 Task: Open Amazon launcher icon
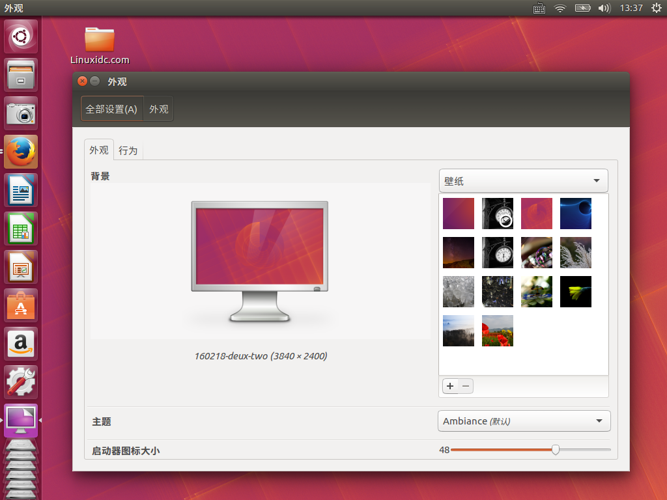(x=21, y=344)
